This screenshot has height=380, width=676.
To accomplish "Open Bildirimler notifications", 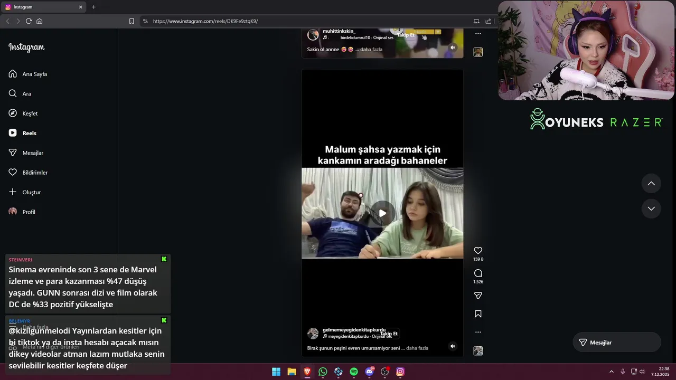I will [x=28, y=173].
